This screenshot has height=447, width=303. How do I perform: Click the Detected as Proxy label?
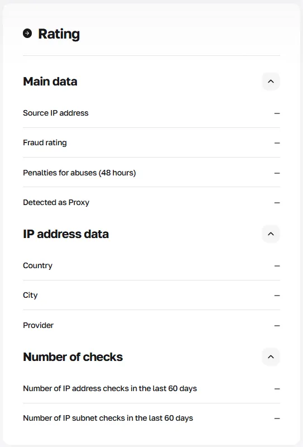click(x=56, y=202)
